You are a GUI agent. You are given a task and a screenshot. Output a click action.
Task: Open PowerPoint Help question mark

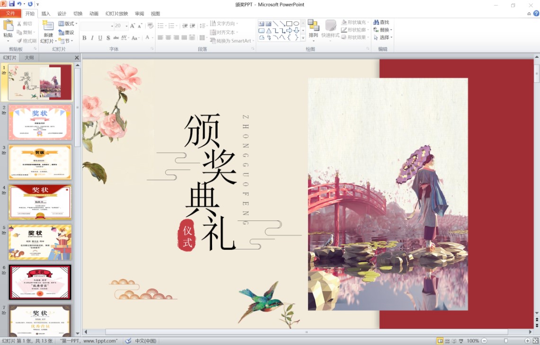(536, 13)
